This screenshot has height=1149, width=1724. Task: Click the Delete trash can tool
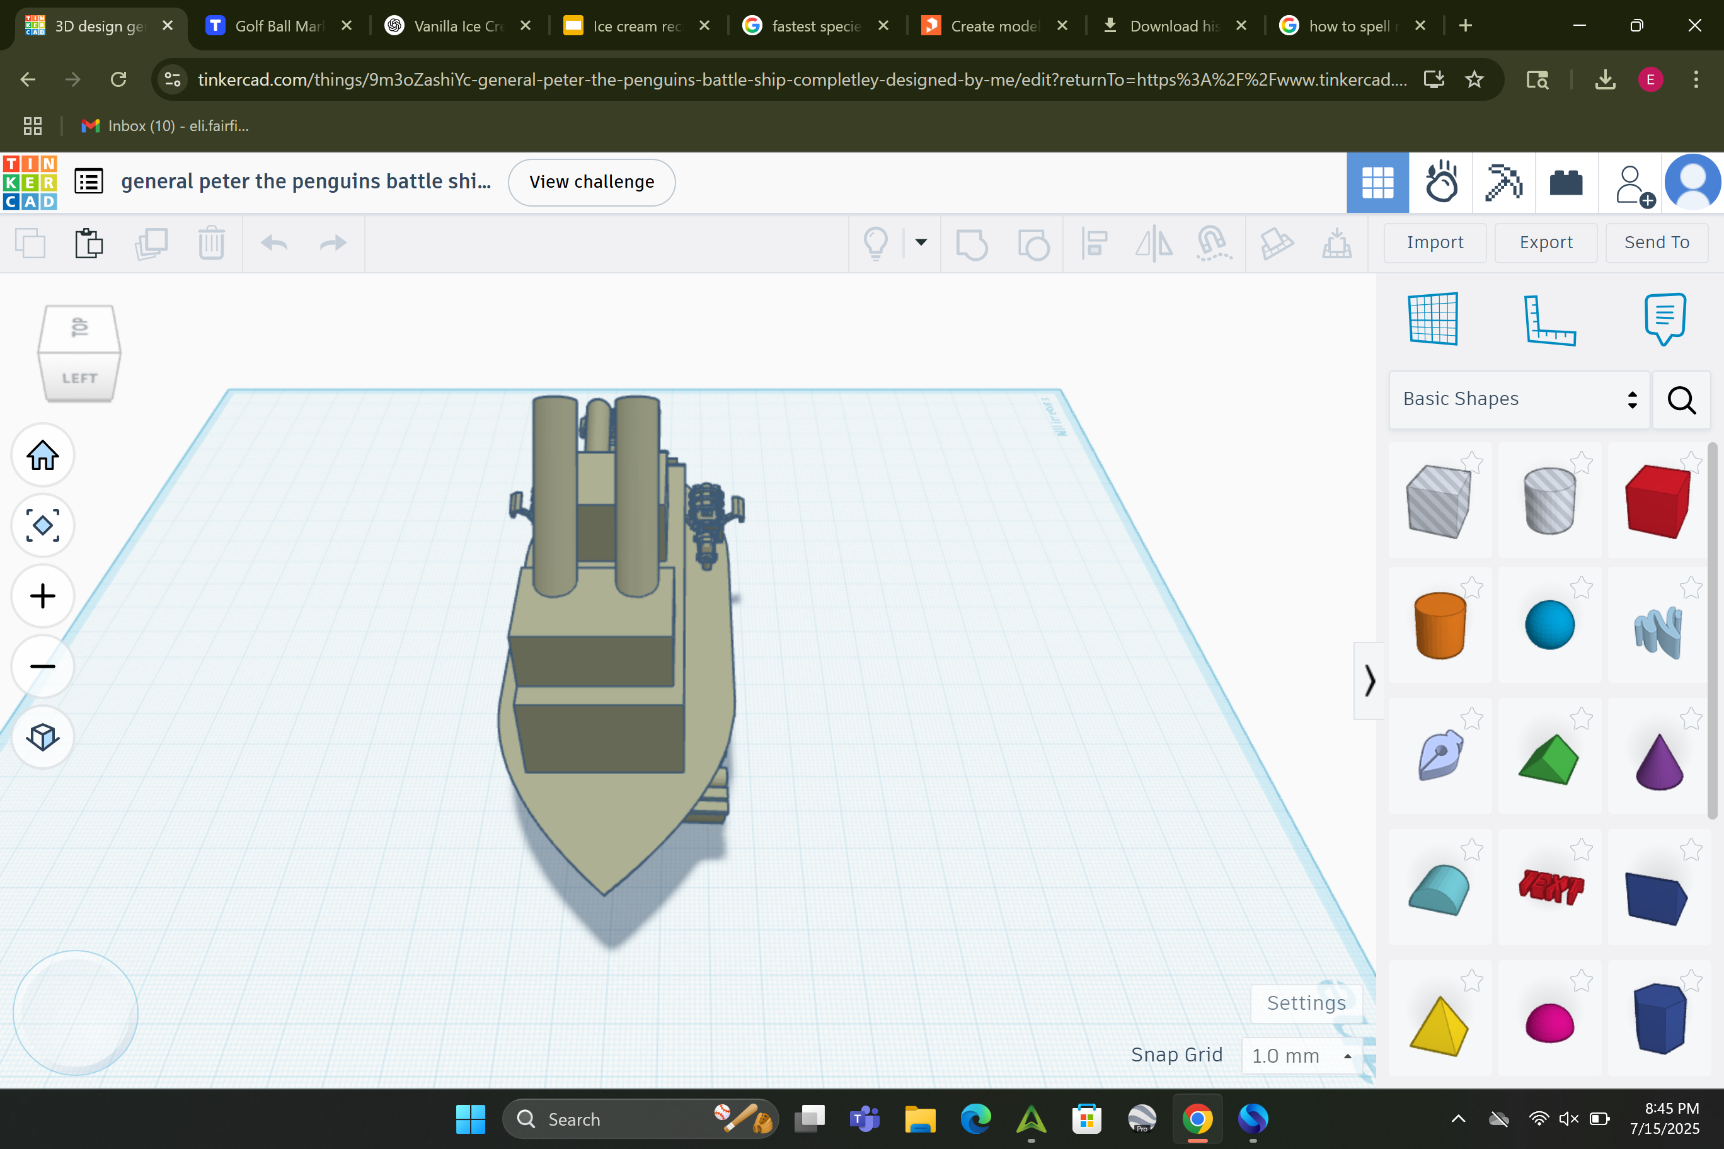[211, 243]
